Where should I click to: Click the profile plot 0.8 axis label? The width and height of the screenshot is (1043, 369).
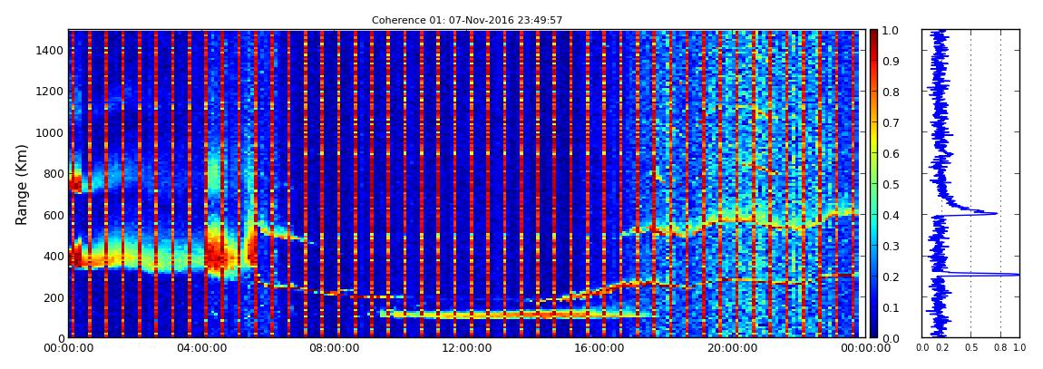pos(1001,348)
